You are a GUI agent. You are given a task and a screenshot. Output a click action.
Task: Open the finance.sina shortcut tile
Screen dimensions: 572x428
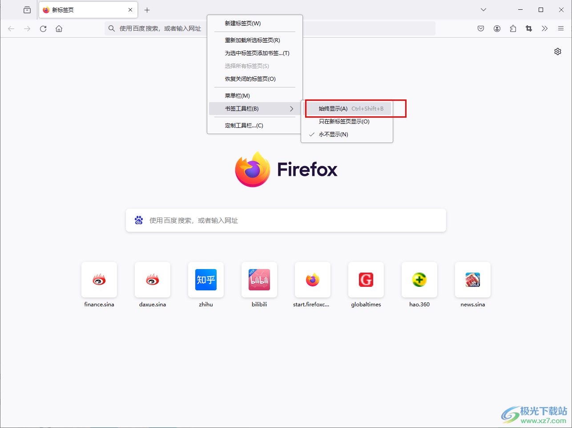(x=99, y=280)
